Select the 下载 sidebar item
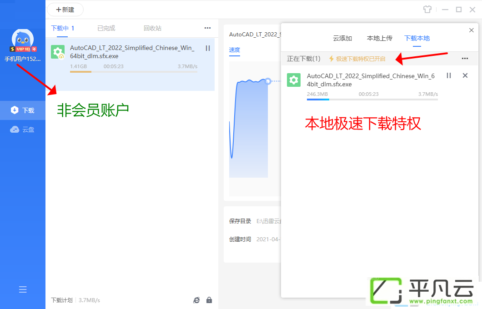The width and height of the screenshot is (482, 309). point(23,110)
